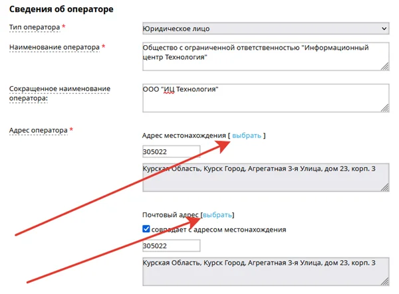Click the Адрес оператора label
The height and width of the screenshot is (294, 399).
pos(39,130)
